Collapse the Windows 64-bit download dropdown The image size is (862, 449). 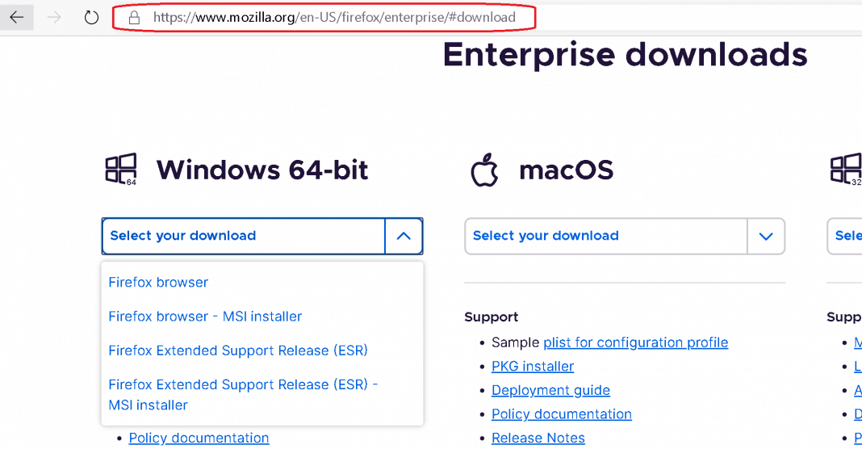404,236
